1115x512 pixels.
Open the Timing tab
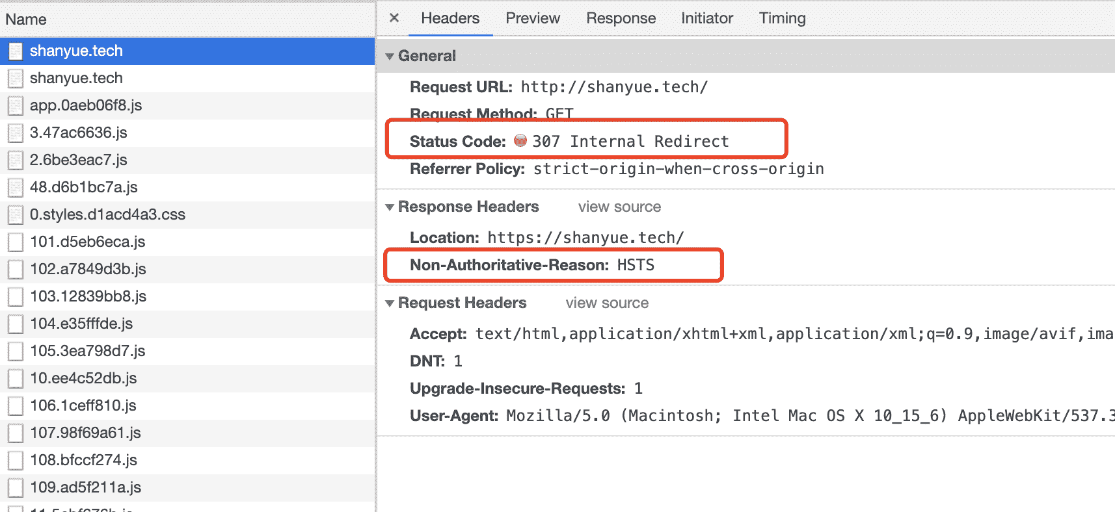782,18
